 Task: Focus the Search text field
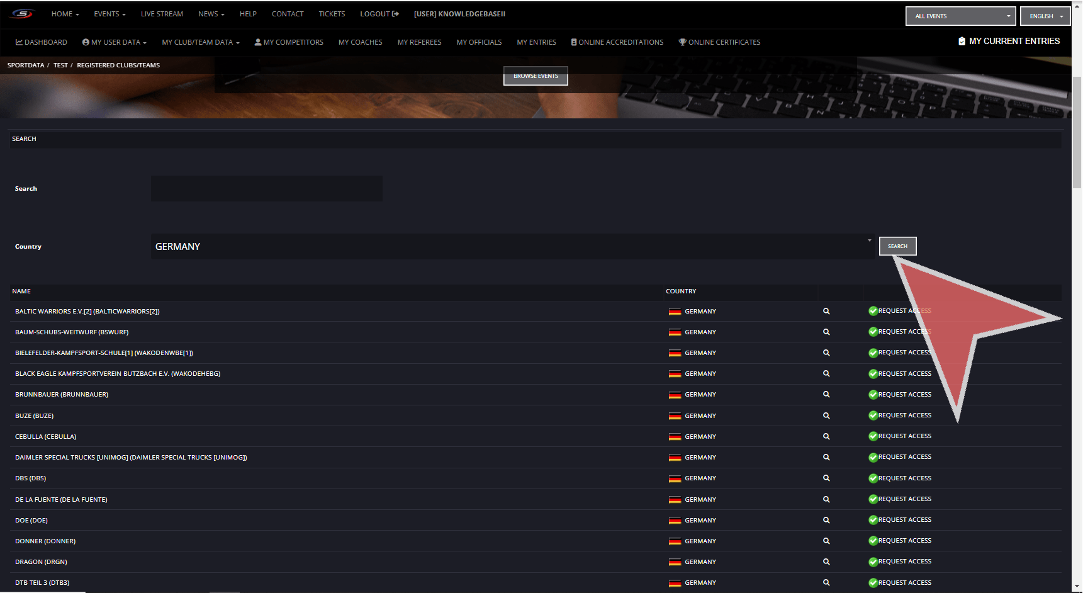pos(266,189)
